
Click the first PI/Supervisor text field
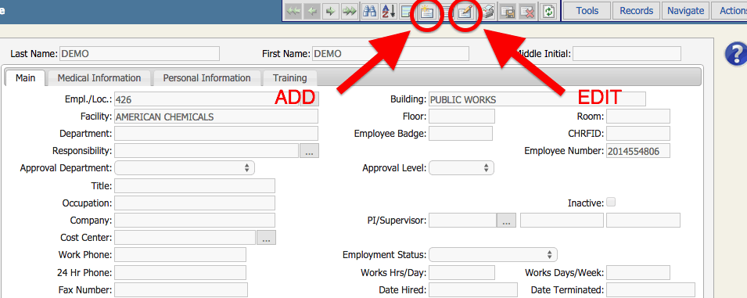(x=462, y=221)
